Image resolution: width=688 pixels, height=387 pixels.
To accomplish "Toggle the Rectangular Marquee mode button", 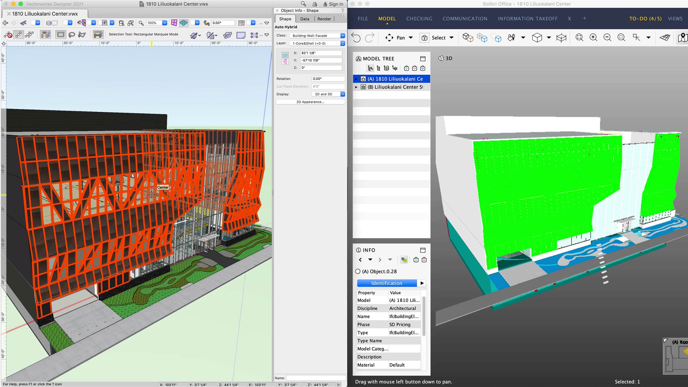I will click(x=61, y=34).
